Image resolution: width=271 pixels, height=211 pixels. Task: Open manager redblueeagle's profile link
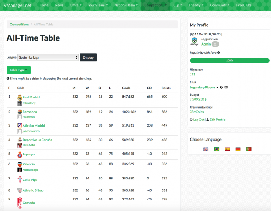(31, 170)
